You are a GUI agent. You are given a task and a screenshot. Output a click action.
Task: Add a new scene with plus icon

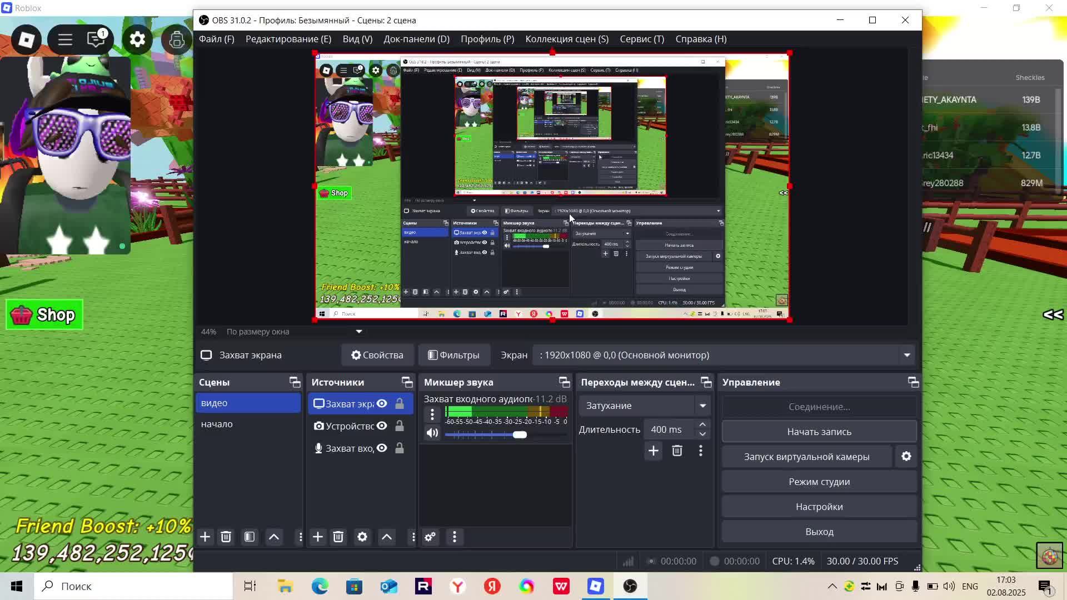tap(205, 537)
